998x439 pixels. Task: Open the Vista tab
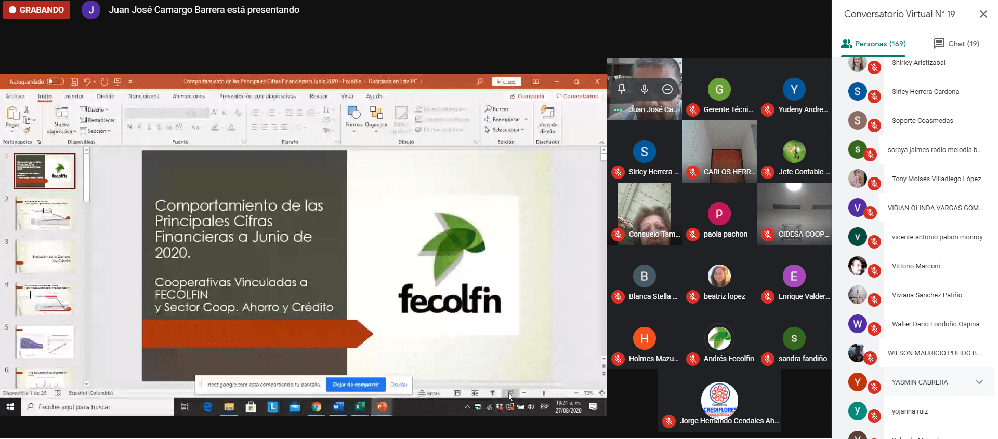(347, 96)
